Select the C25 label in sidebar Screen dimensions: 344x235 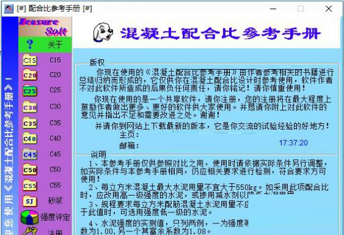click(55, 90)
